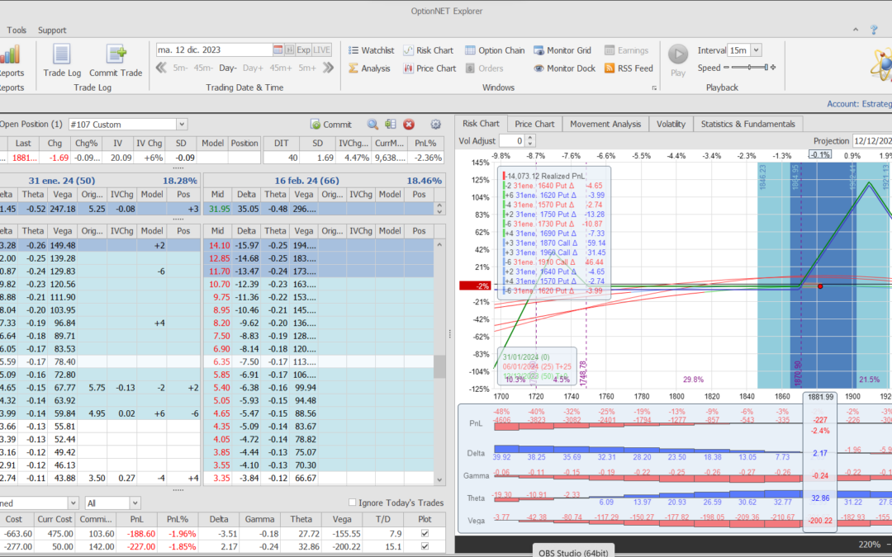Expand the #107 Custom position dropdown
Viewport: 892px width, 557px height.
pyautogui.click(x=181, y=125)
